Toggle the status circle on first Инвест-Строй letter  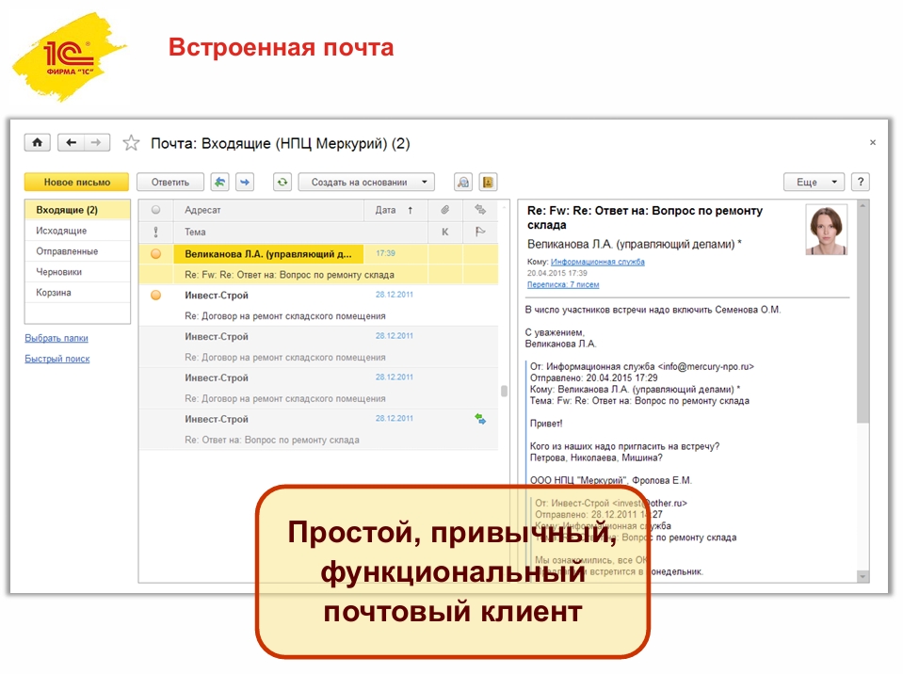(x=156, y=296)
